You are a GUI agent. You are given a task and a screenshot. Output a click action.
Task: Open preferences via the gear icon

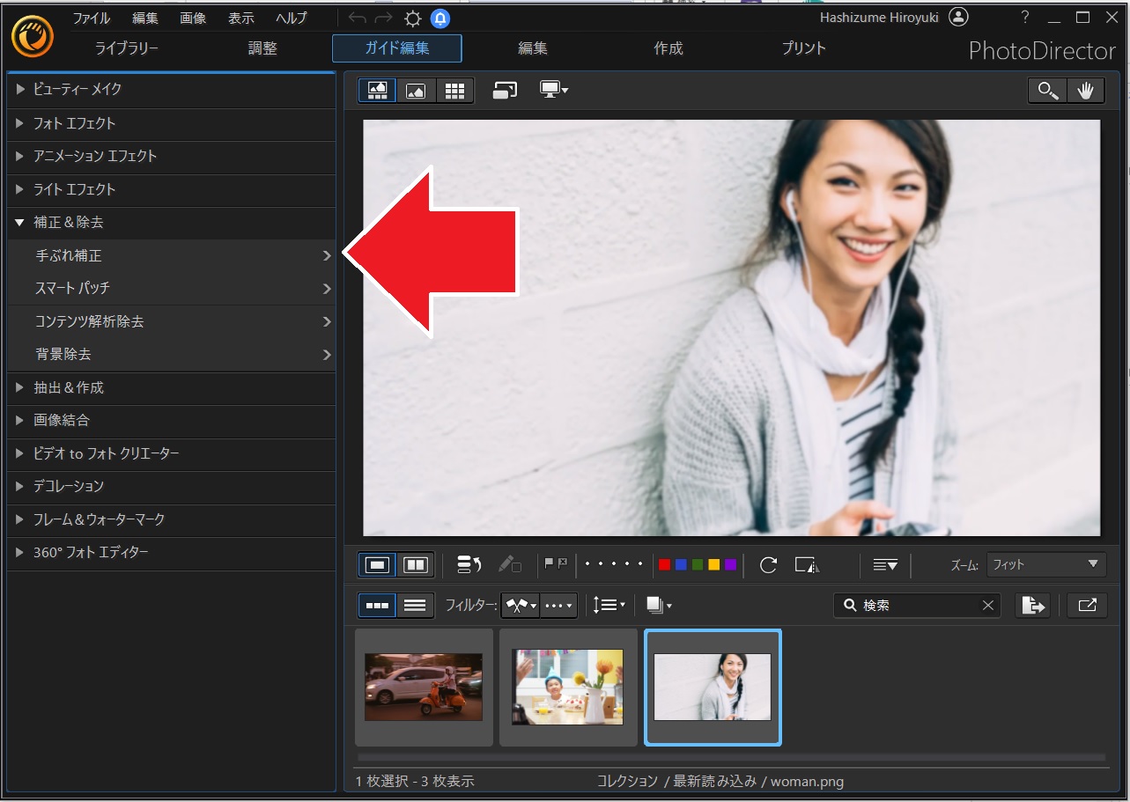[412, 18]
